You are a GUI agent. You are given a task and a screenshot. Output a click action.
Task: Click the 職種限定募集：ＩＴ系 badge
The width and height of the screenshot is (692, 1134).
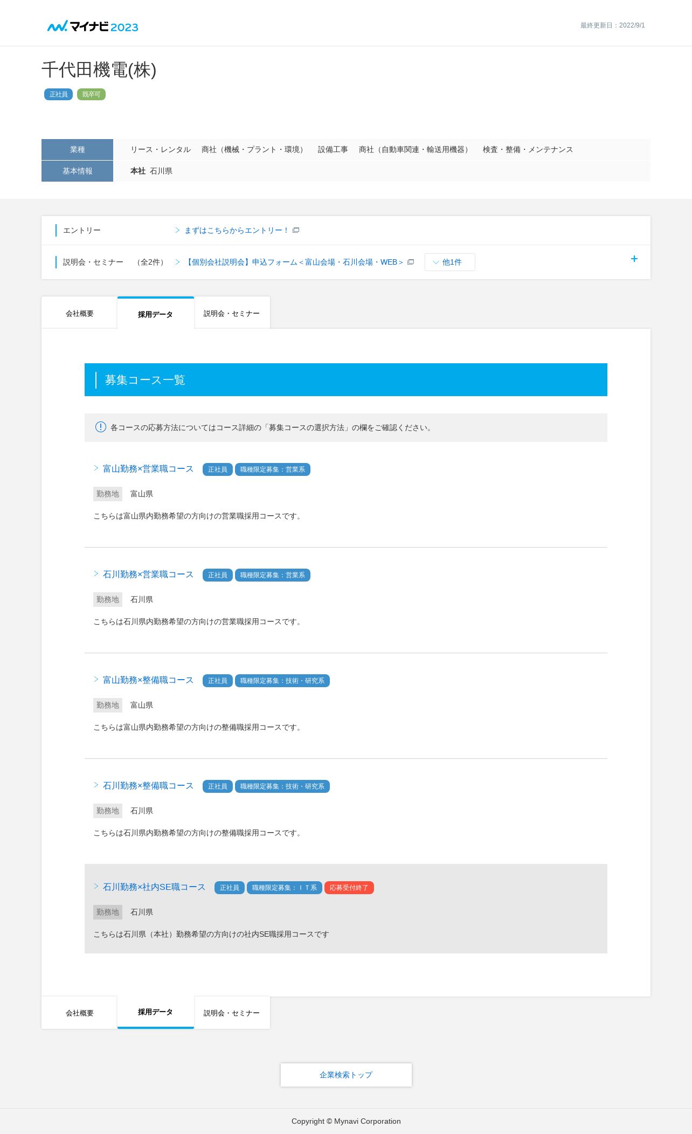click(x=285, y=888)
